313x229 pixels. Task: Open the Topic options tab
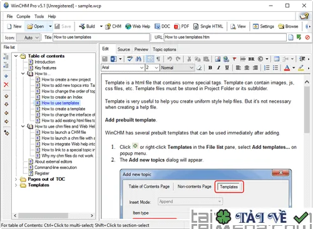[165, 49]
